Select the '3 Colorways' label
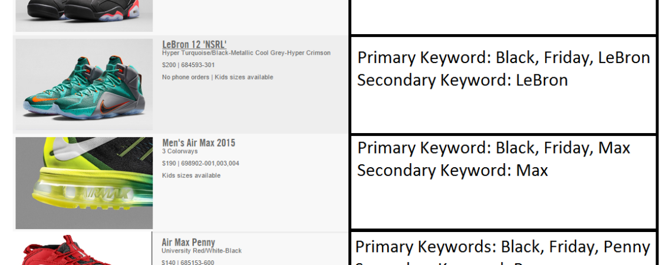Screen dimensions: 672x265 pos(180,151)
